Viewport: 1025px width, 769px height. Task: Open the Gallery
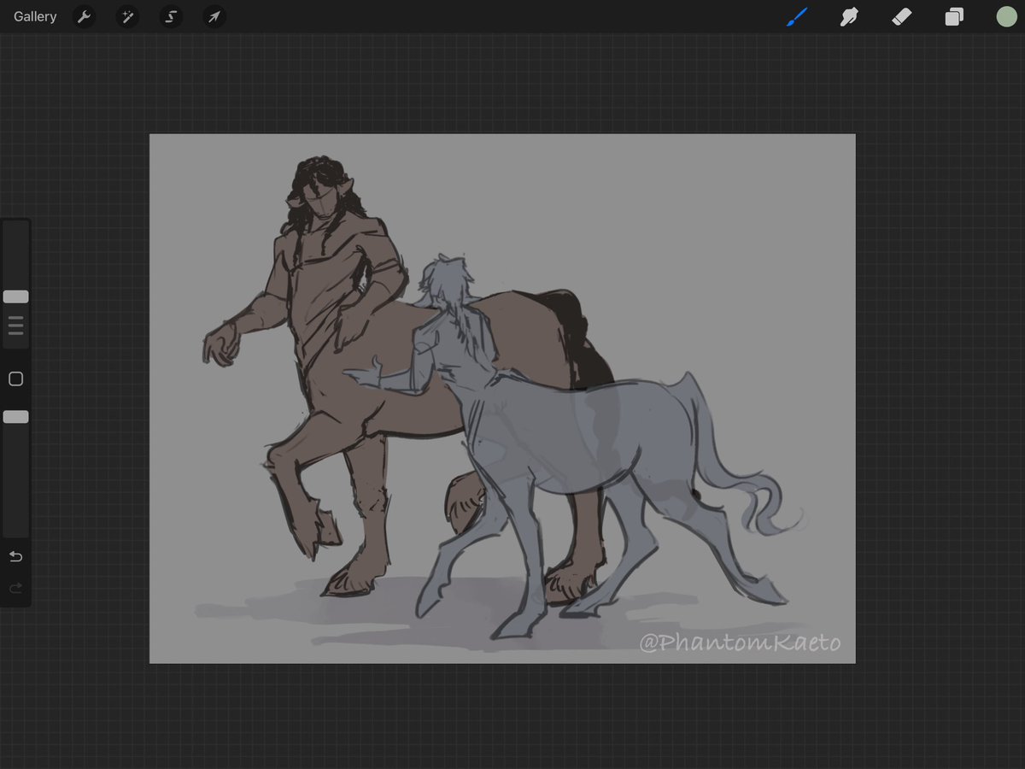click(35, 16)
